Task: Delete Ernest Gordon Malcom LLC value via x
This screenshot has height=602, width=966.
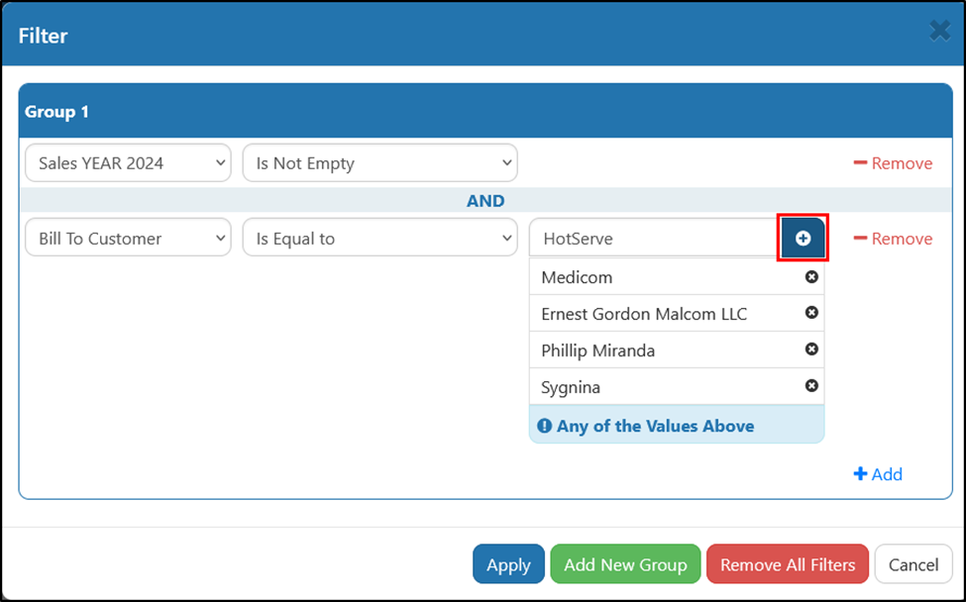Action: (x=811, y=313)
